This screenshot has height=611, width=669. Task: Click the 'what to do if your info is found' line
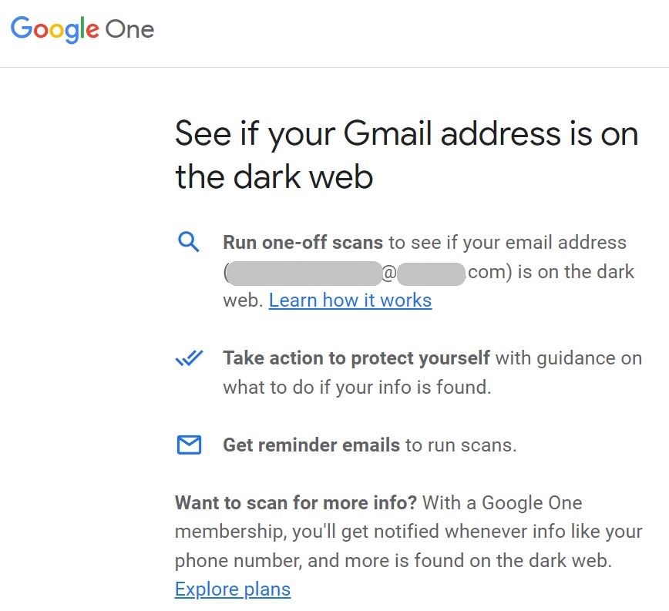tap(357, 387)
